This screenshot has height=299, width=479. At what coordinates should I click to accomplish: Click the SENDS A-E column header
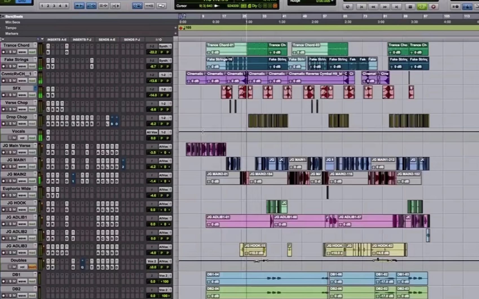107,39
